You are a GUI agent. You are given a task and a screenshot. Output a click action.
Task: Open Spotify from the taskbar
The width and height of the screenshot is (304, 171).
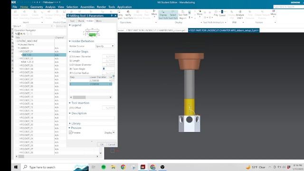point(104,167)
